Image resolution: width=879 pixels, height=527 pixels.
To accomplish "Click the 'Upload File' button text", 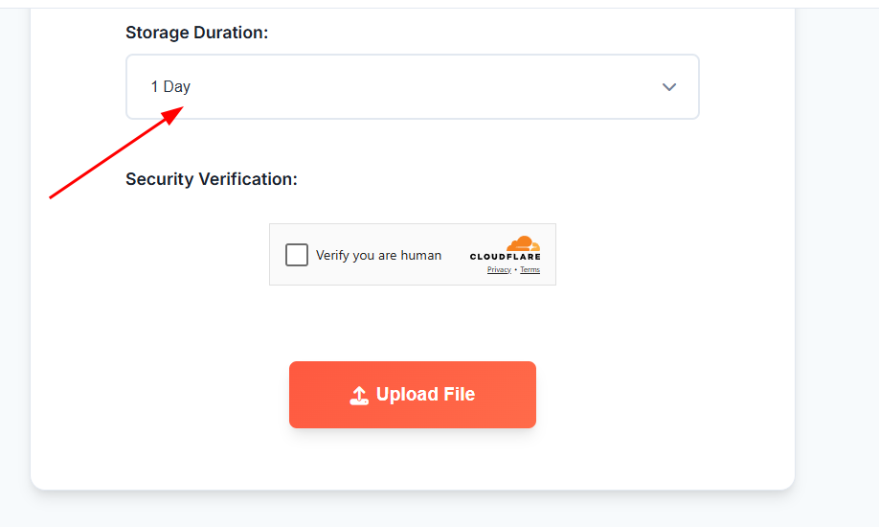I will point(425,394).
